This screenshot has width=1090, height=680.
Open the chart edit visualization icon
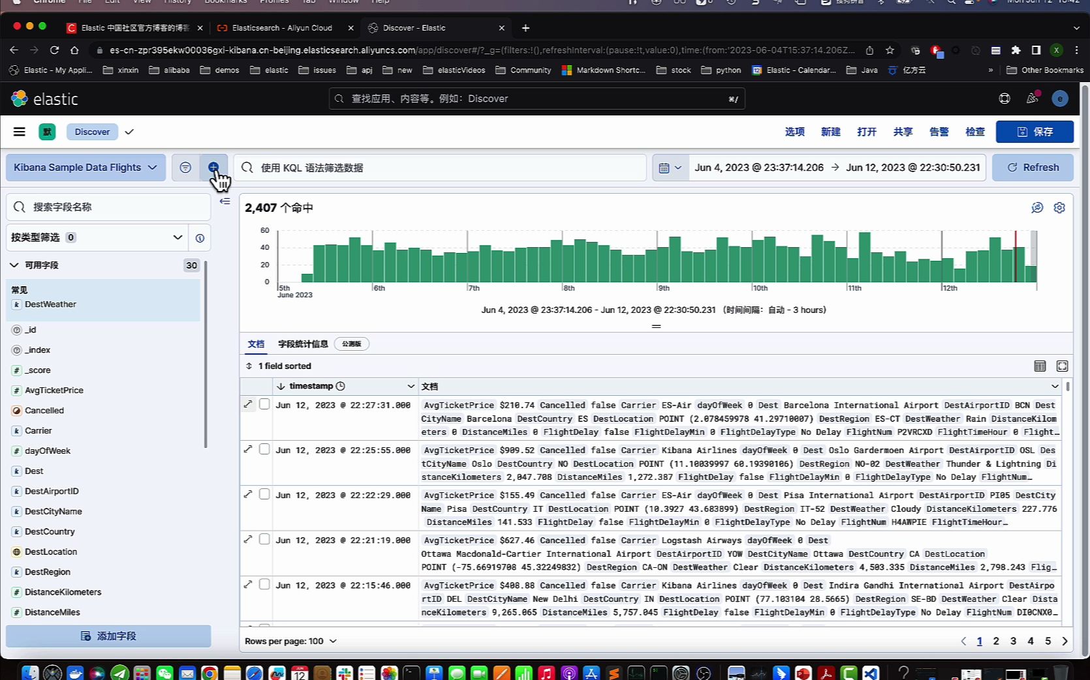coord(1037,207)
